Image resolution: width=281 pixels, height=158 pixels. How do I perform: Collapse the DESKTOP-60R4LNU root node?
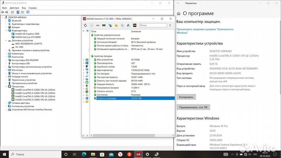(2, 18)
